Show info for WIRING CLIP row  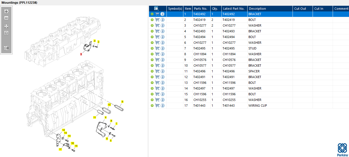(162, 106)
